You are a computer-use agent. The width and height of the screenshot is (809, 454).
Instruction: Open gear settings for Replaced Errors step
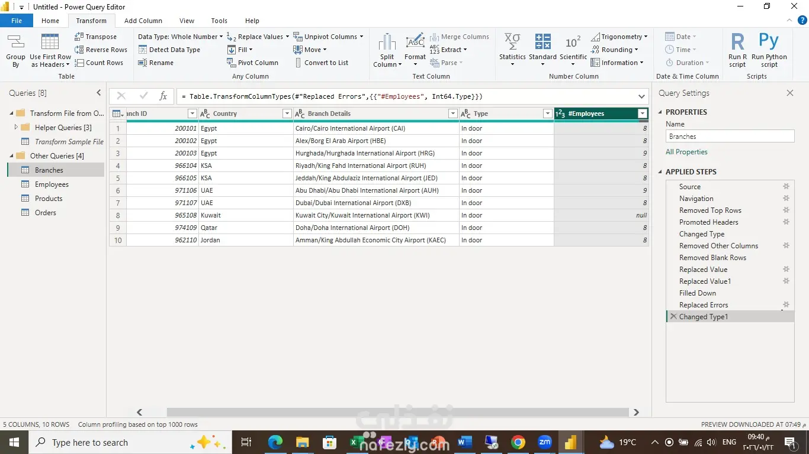pos(786,304)
